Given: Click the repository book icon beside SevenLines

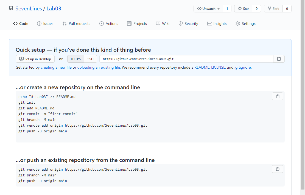Looking at the screenshot, I should (11, 8).
